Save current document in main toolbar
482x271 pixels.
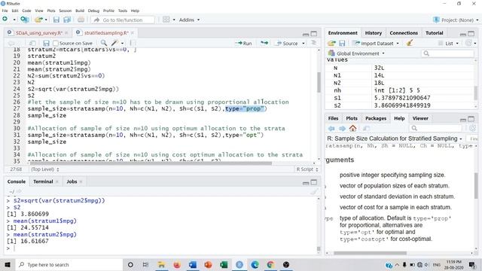point(56,20)
